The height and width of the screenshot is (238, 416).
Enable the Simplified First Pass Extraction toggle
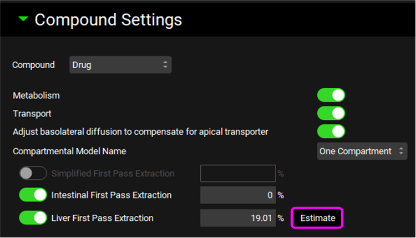pos(33,174)
